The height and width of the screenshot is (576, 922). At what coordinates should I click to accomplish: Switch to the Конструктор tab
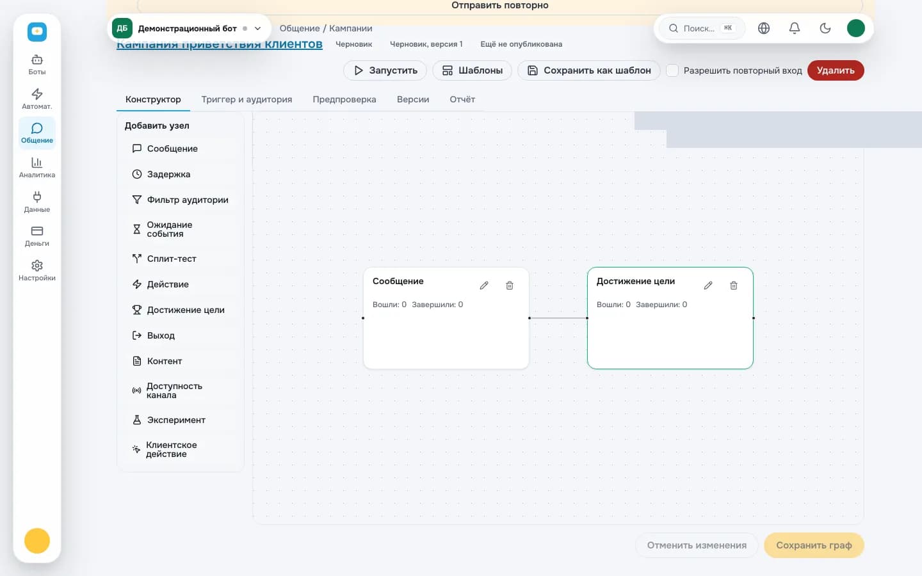[x=153, y=99]
